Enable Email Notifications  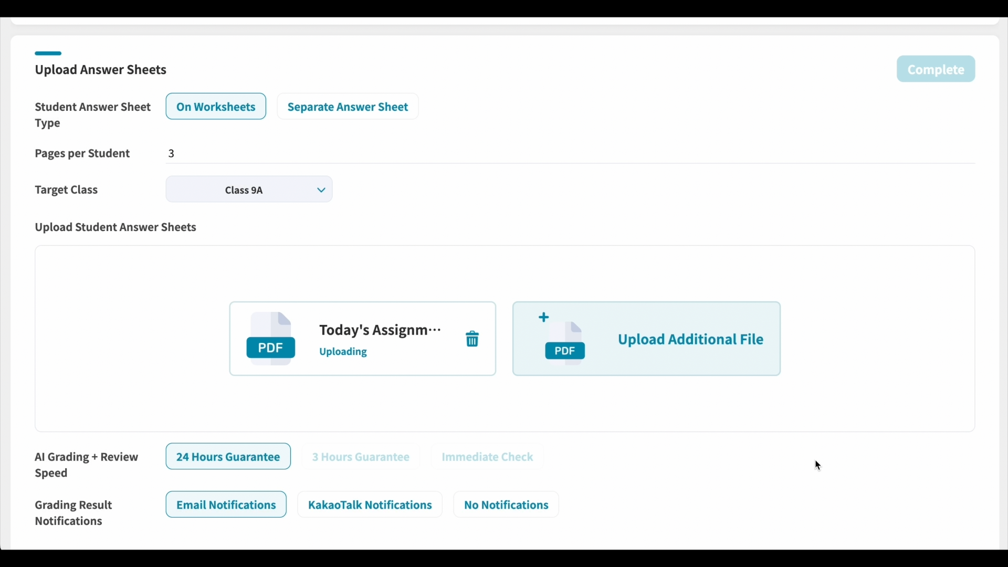click(226, 505)
